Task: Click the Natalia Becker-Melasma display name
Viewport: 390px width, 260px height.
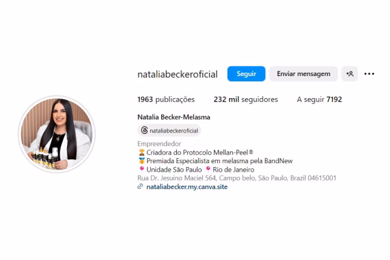Action: 174,117
